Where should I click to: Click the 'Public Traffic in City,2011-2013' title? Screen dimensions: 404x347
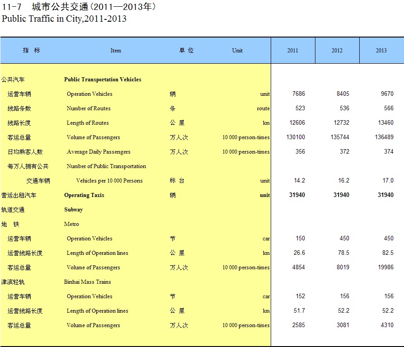64,19
